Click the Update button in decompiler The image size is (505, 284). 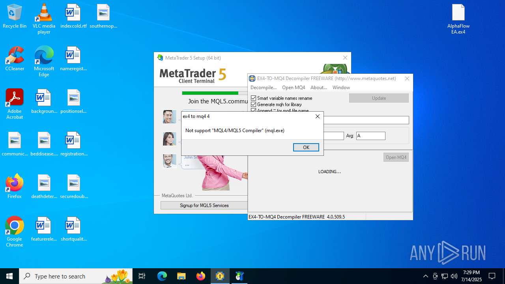(x=379, y=98)
